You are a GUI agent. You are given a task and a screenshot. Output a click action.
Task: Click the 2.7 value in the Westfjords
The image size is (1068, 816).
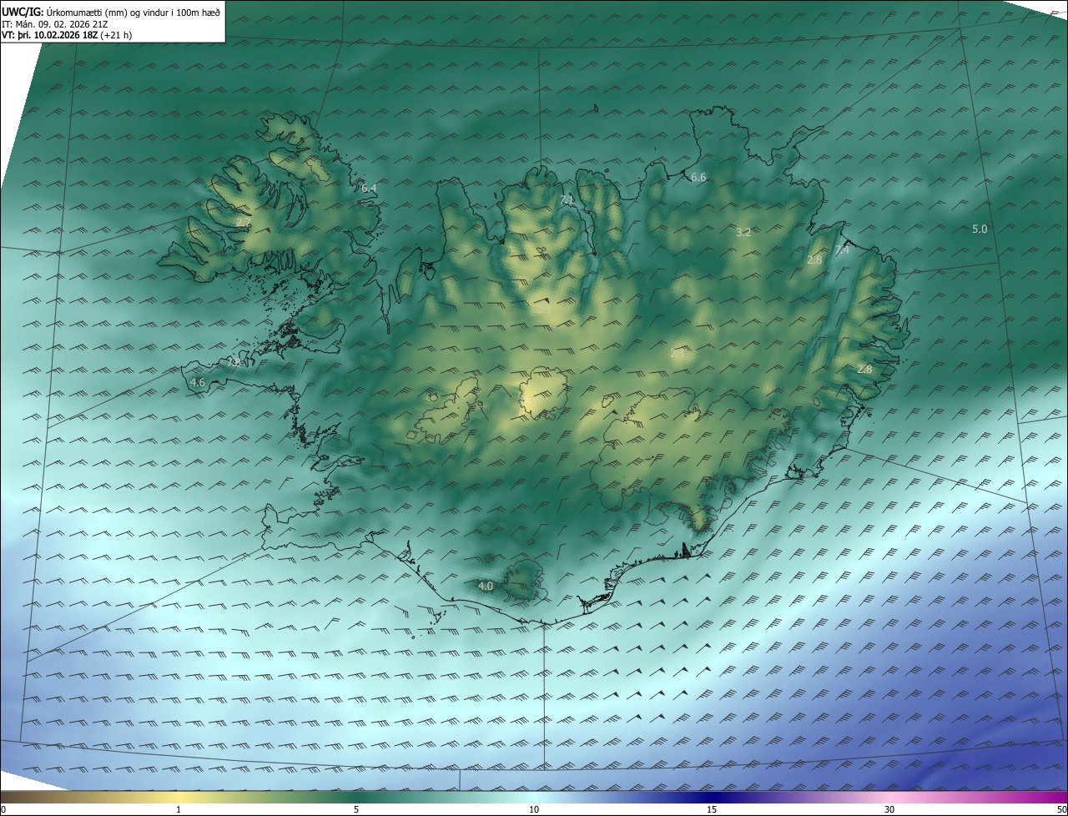point(242,222)
